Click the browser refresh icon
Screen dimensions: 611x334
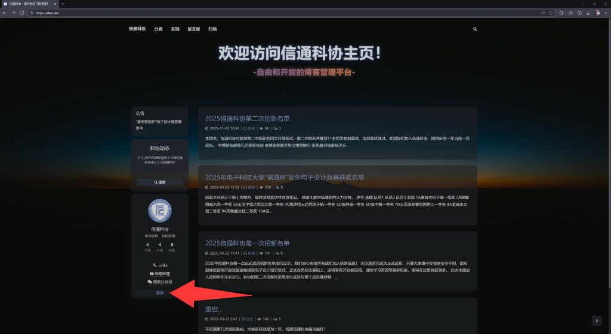(x=22, y=13)
